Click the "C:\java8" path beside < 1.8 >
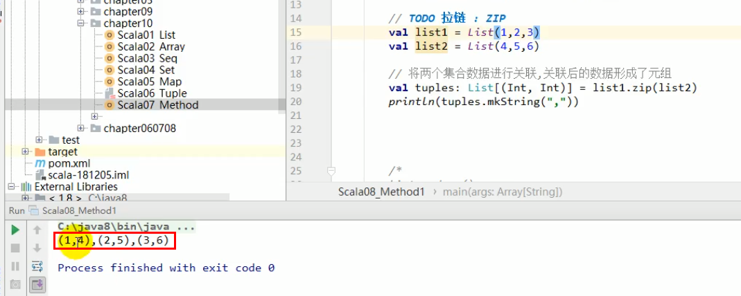Screen dimensions: 741x296 [107, 198]
